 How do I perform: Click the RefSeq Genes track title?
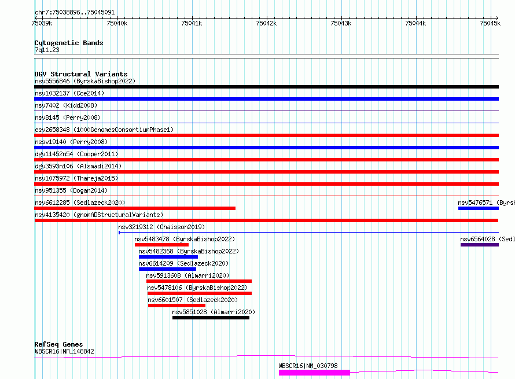click(58, 344)
